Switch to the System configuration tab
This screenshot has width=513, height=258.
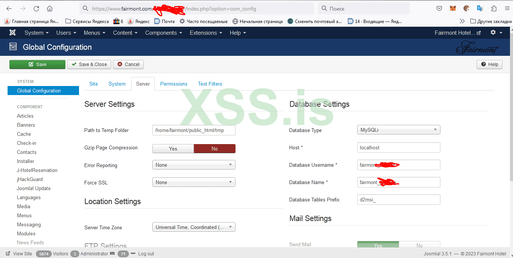(x=117, y=84)
